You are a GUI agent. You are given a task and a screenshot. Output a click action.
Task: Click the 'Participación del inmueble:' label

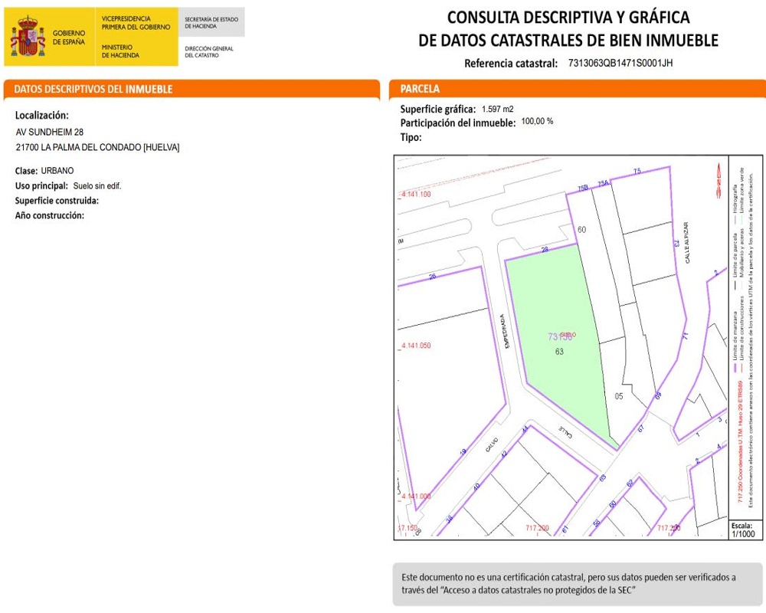pos(458,123)
